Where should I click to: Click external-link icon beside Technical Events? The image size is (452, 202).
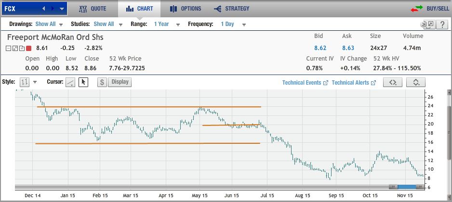tap(326, 83)
